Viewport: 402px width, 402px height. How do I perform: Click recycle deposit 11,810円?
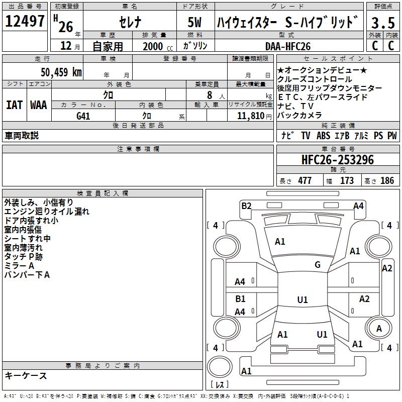pyautogui.click(x=254, y=116)
